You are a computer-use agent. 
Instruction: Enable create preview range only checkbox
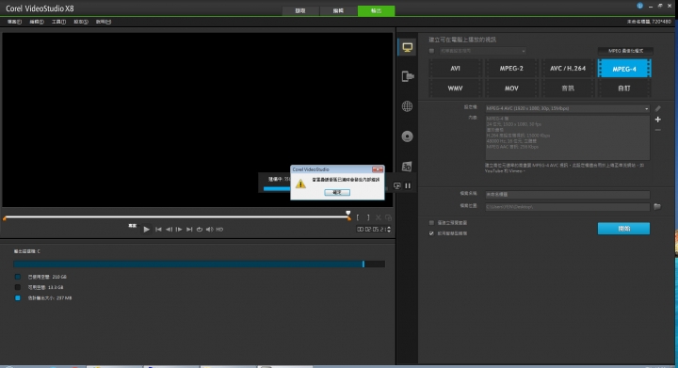[431, 223]
